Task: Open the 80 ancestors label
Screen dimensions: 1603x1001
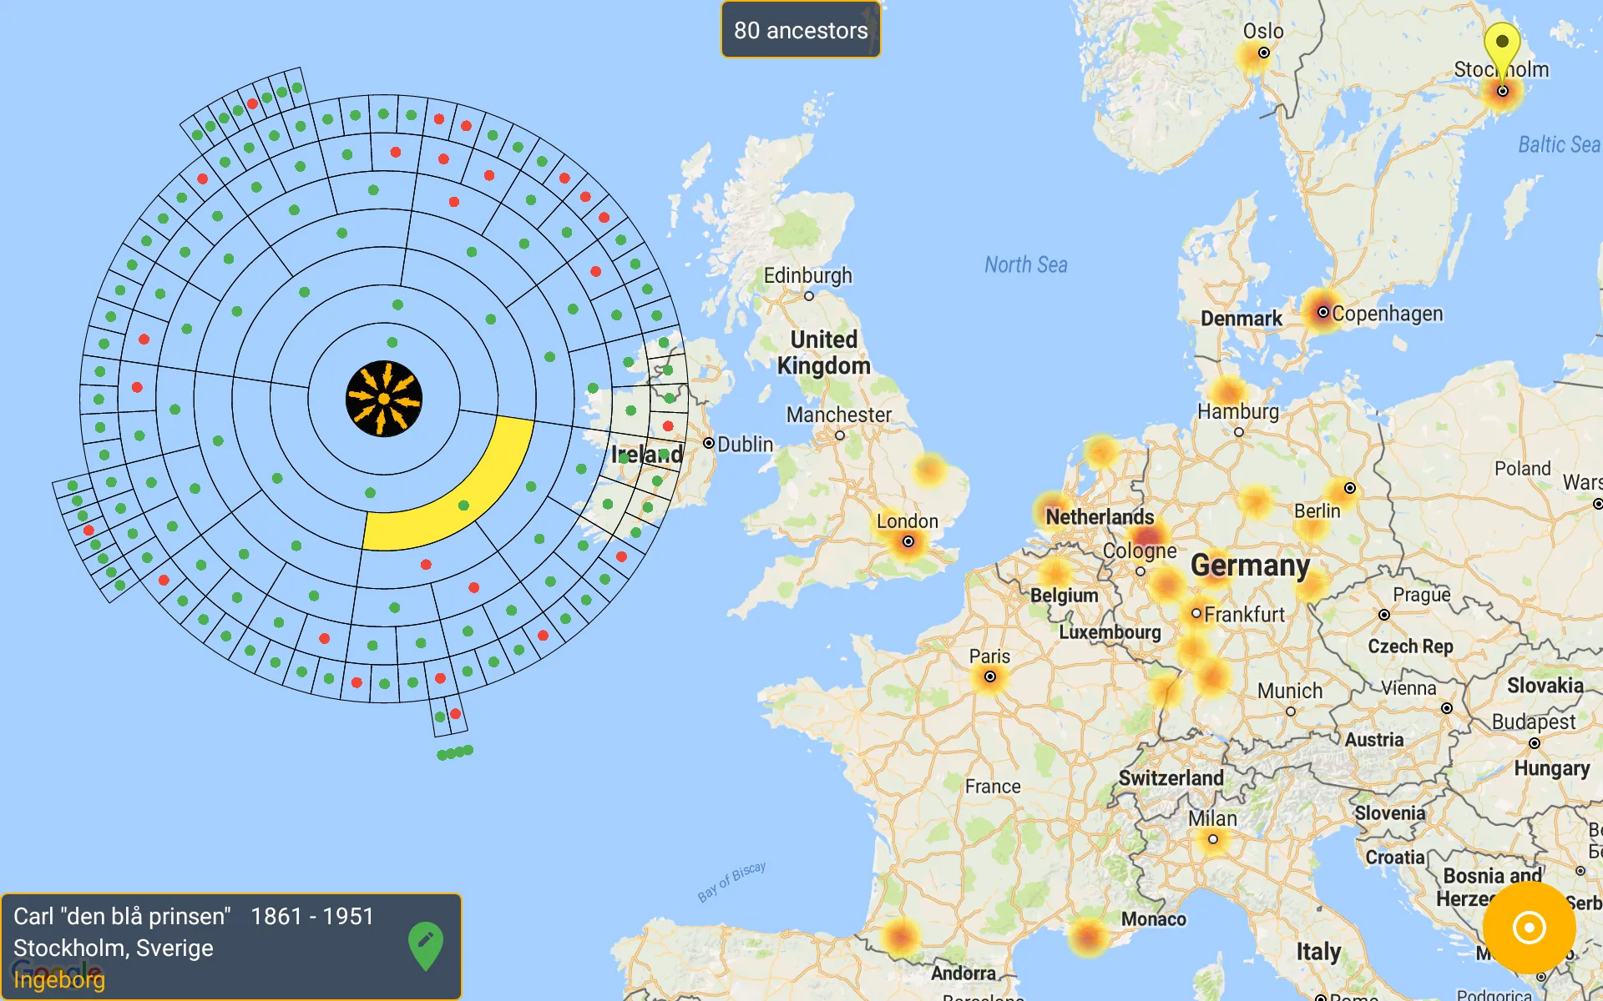Action: [801, 30]
